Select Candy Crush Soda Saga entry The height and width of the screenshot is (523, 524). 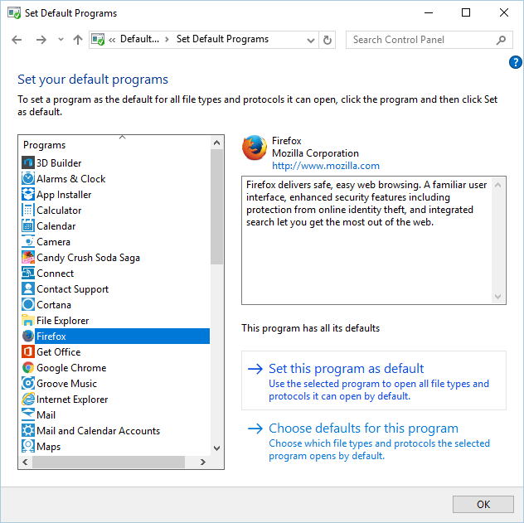coord(88,258)
